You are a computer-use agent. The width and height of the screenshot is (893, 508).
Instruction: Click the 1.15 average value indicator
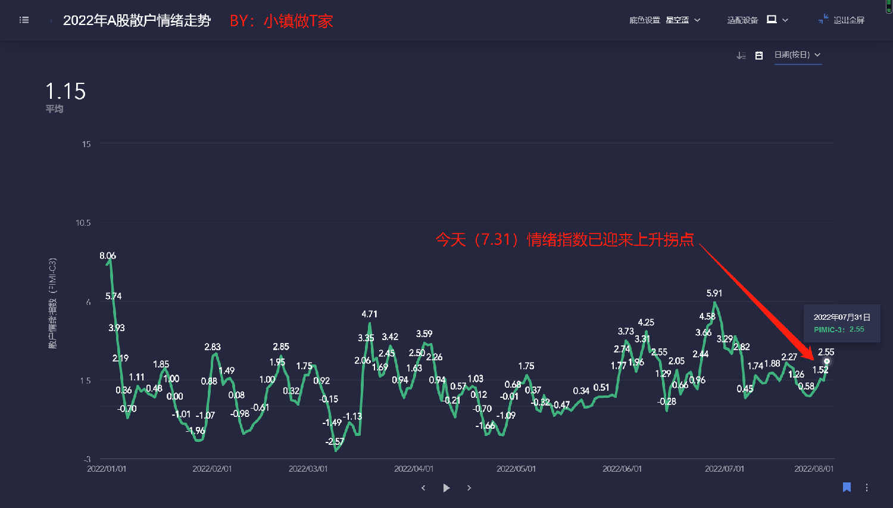(x=65, y=92)
